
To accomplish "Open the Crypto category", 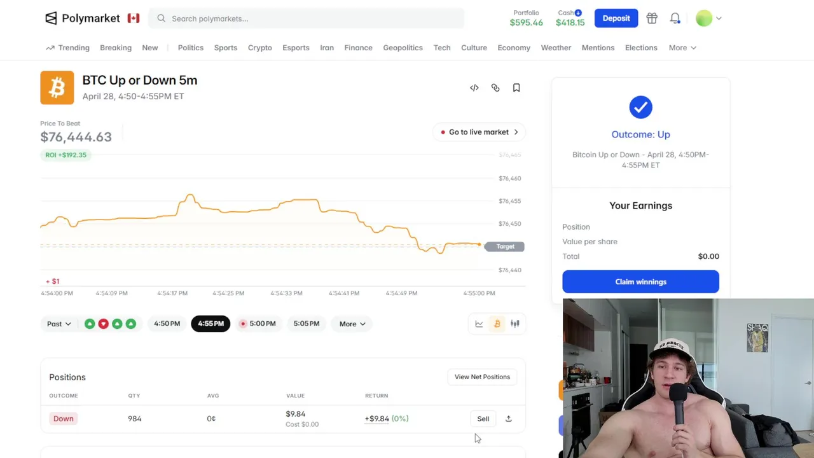I will 259,48.
